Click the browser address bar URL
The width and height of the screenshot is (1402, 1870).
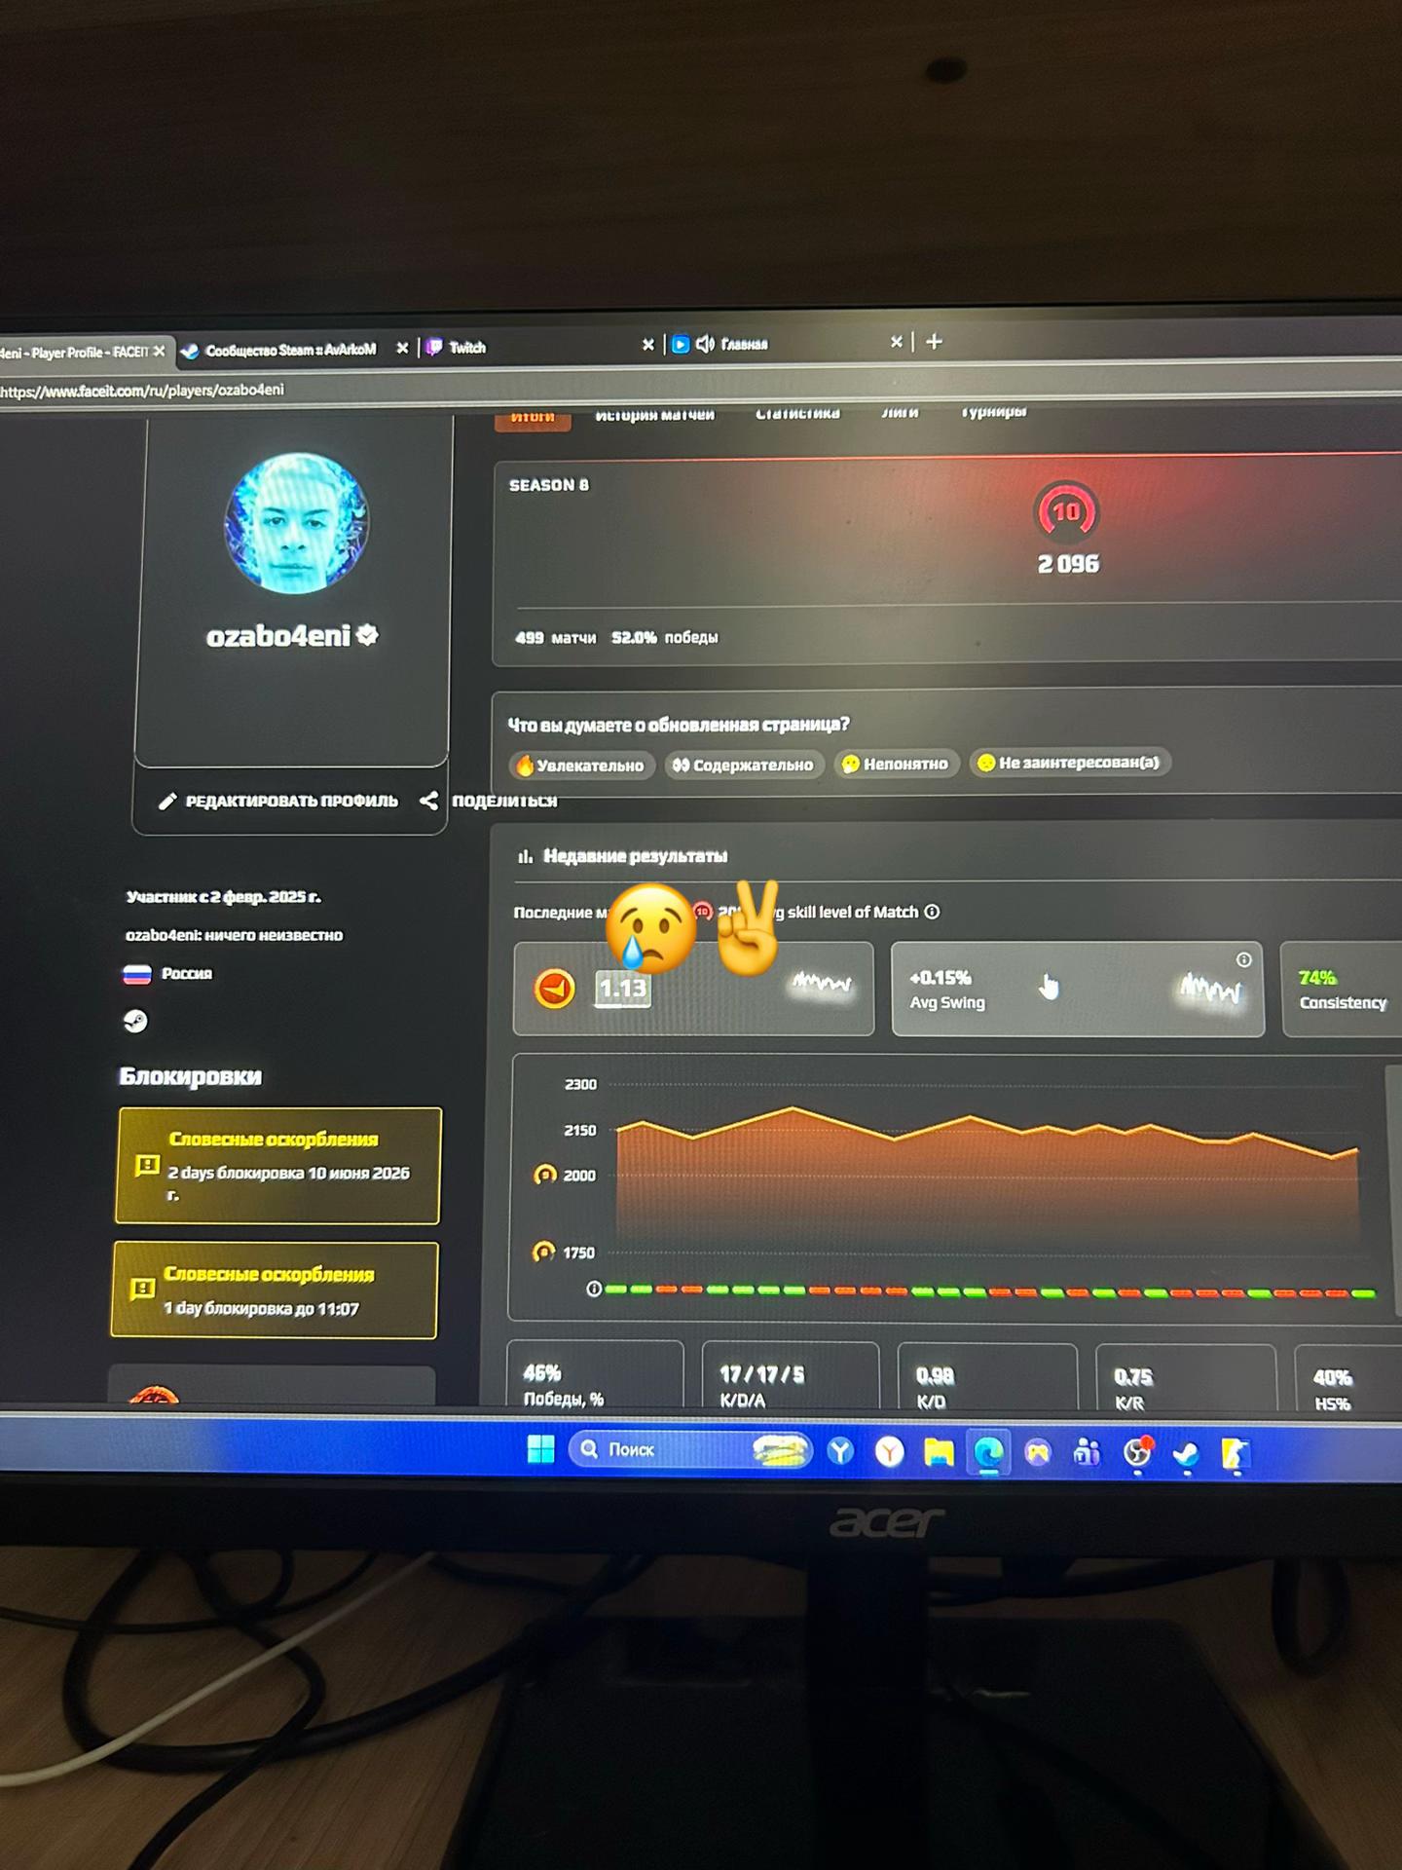(142, 391)
